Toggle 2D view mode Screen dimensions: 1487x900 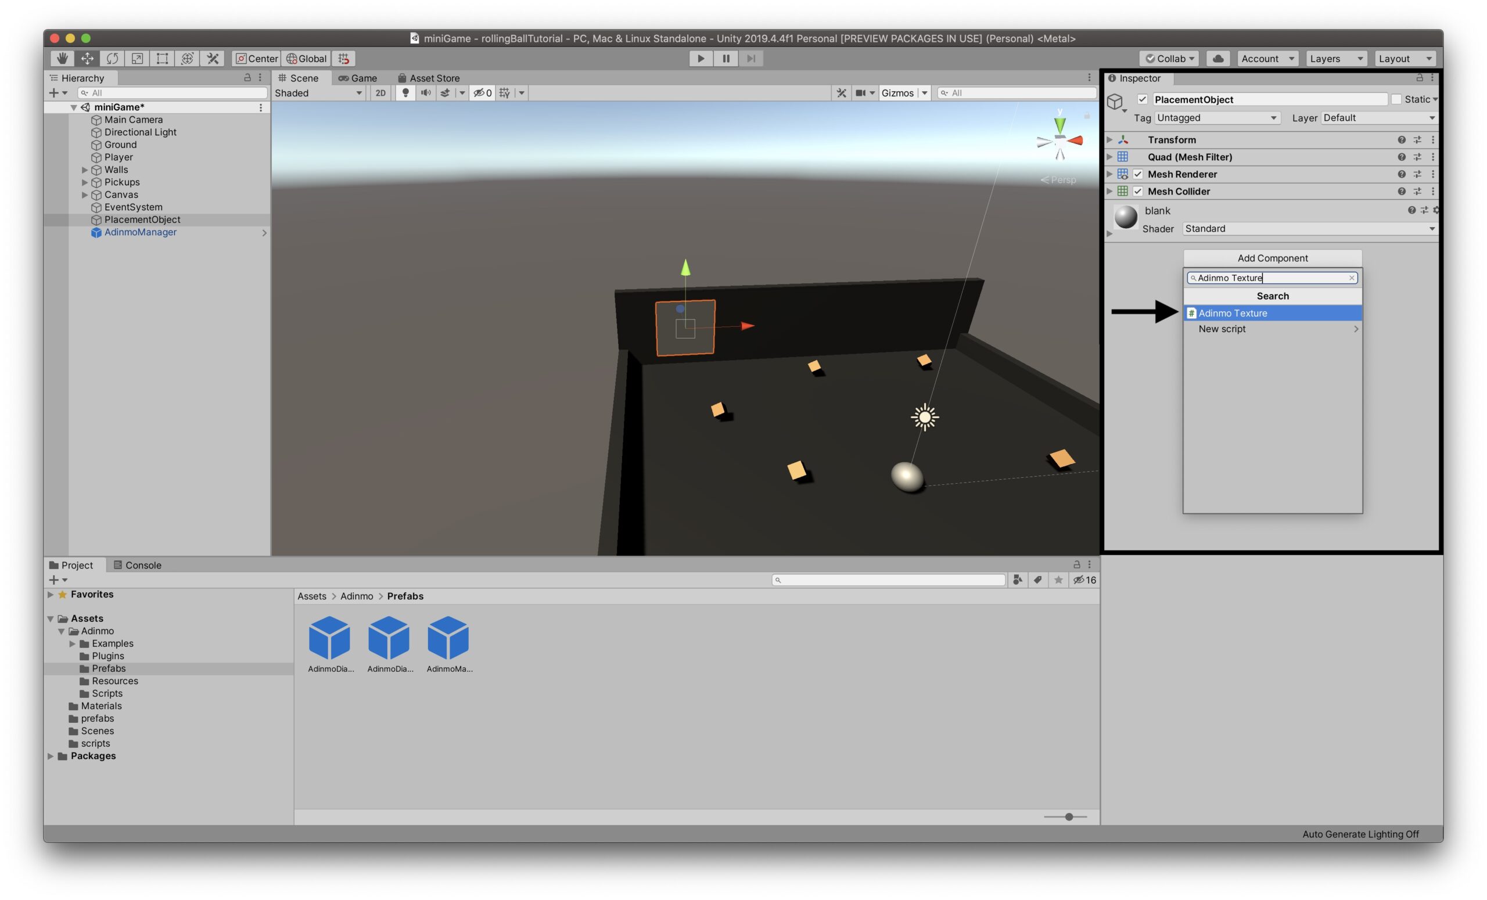tap(380, 93)
